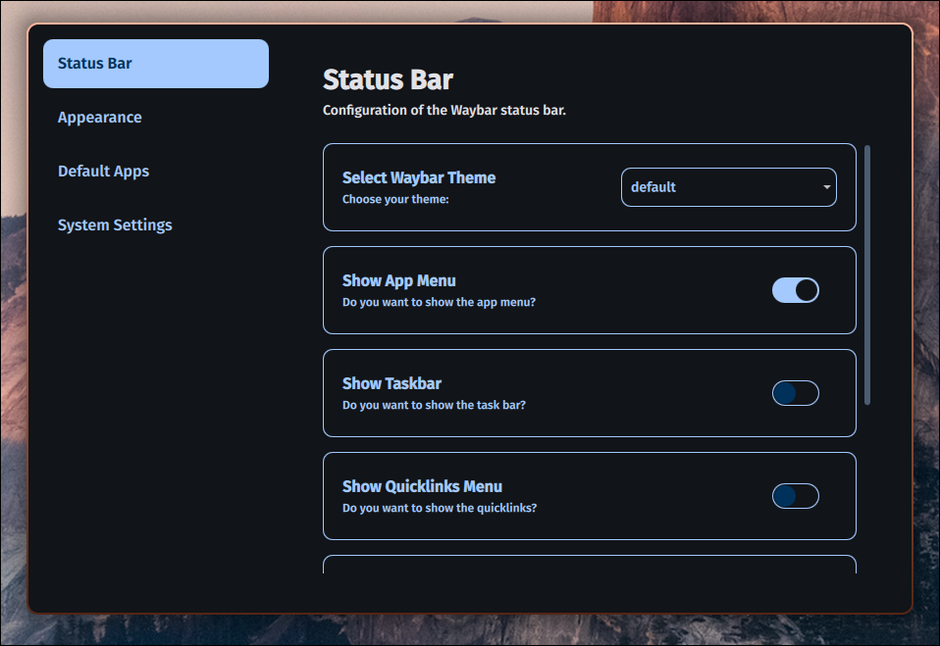The image size is (940, 646).
Task: Turn on the Show Quicklinks Menu toggle
Action: coord(795,496)
